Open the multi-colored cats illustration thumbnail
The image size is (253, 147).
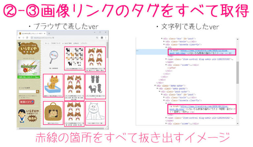[x=74, y=58]
